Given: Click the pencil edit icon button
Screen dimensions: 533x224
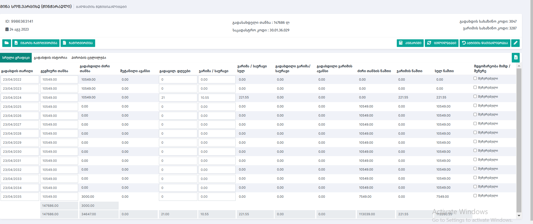Looking at the screenshot, I should 515,43.
